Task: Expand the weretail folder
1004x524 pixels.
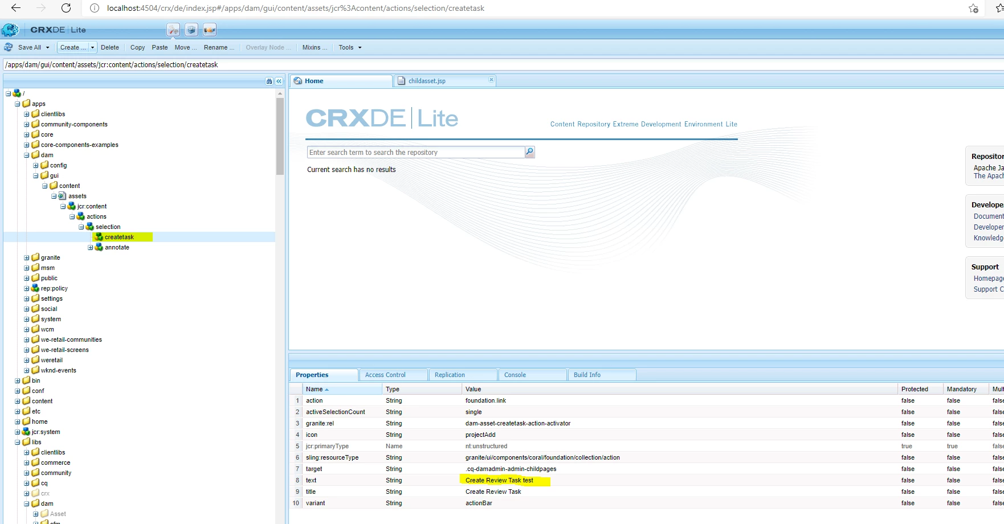Action: (27, 360)
